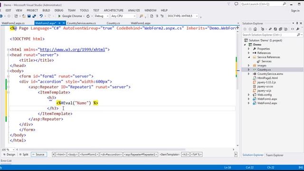Click Sync with Active Document icon
Screen dimensions: 304x171
[270, 29]
